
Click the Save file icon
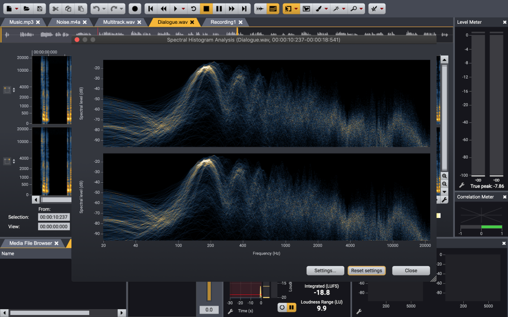(x=40, y=9)
